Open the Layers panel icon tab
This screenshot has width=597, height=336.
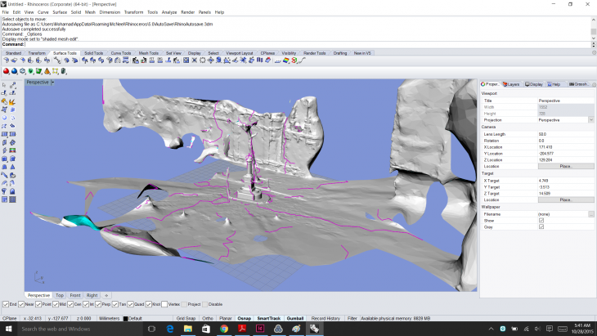pyautogui.click(x=511, y=84)
